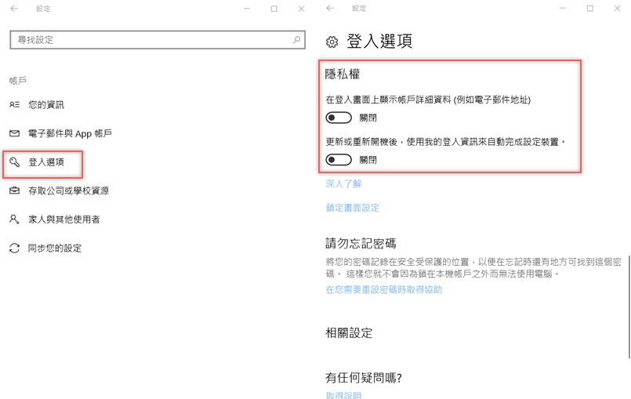Focus the 尋找設定 search field

pyautogui.click(x=158, y=40)
